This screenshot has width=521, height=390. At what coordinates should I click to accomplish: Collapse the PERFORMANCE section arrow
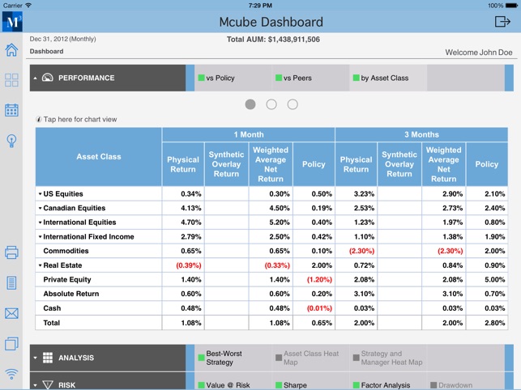click(35, 78)
